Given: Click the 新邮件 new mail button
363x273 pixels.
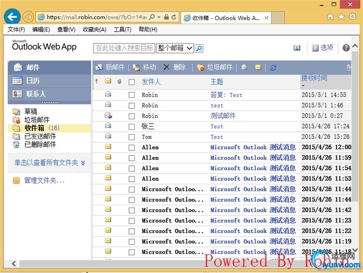Looking at the screenshot, I should pos(110,67).
